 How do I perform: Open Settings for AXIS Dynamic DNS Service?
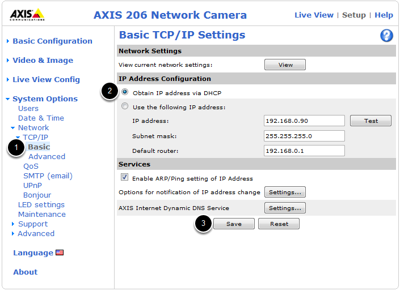(285, 208)
